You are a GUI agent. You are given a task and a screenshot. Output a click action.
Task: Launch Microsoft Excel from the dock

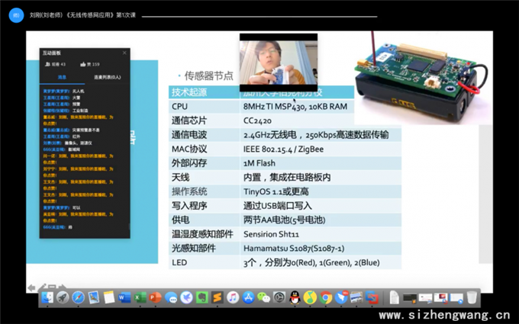(140, 297)
